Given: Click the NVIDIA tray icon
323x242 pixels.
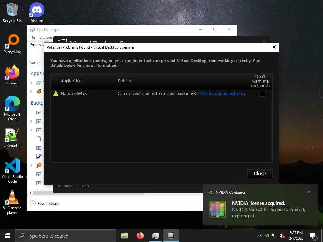Looking at the screenshot, I should click(x=267, y=236).
